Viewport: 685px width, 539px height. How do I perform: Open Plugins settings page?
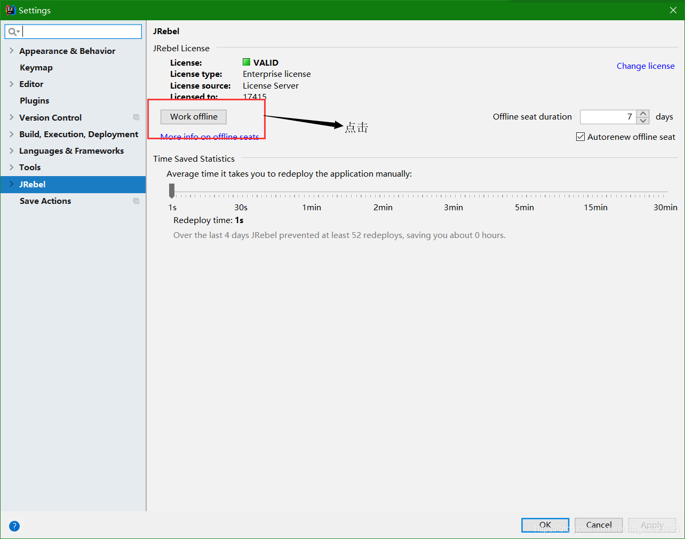(34, 100)
